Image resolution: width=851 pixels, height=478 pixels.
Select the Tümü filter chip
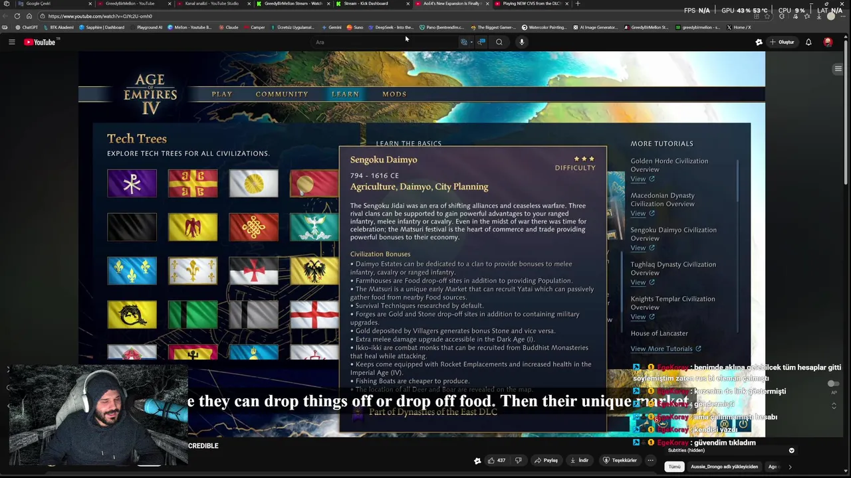click(x=674, y=467)
